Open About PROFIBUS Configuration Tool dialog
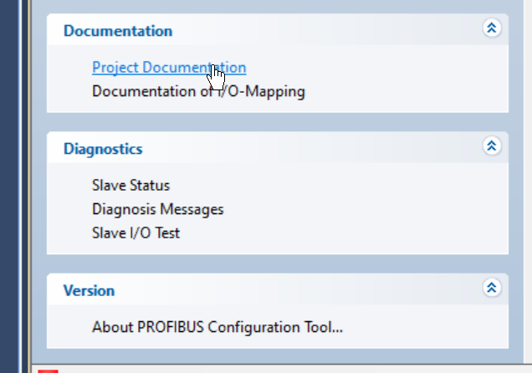This screenshot has width=532, height=373. pos(217,327)
